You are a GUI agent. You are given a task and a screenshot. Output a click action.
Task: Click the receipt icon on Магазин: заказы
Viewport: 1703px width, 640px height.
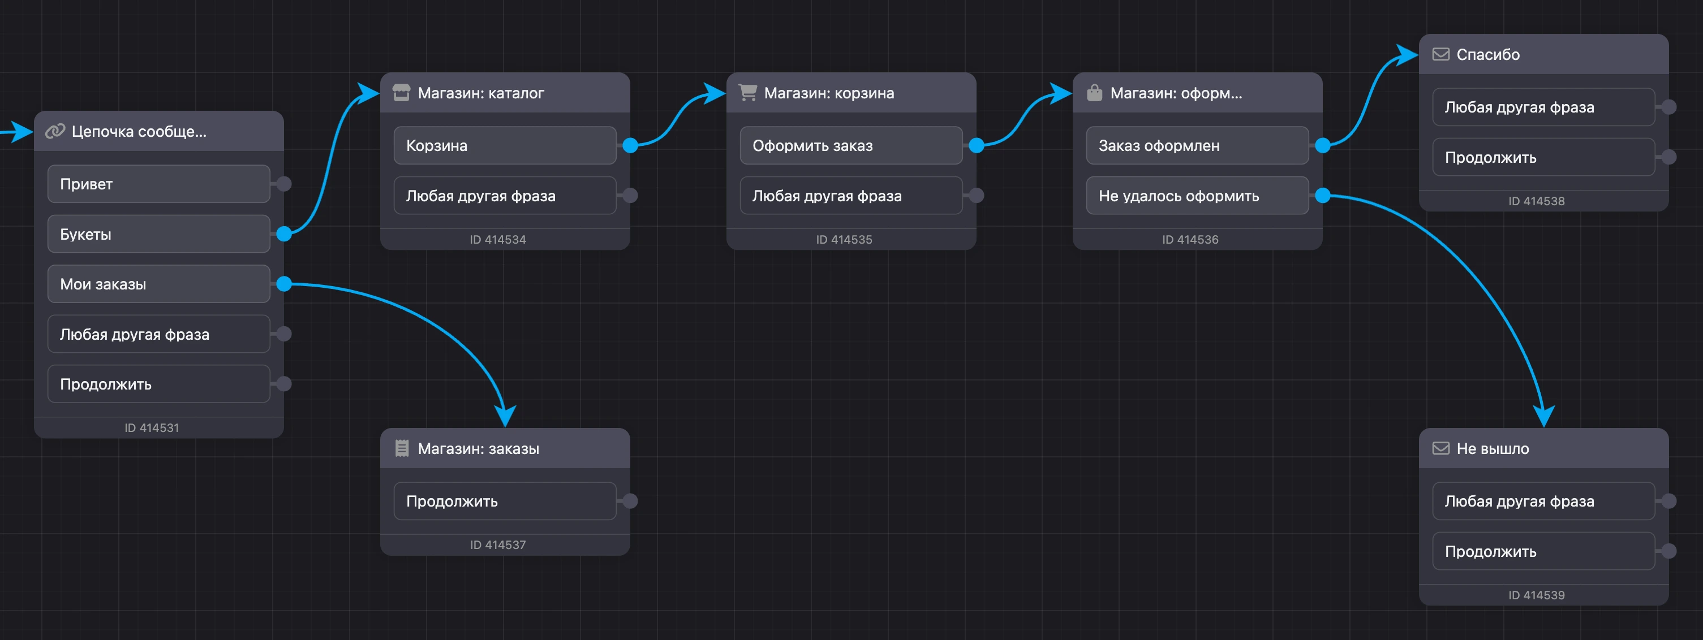point(401,448)
